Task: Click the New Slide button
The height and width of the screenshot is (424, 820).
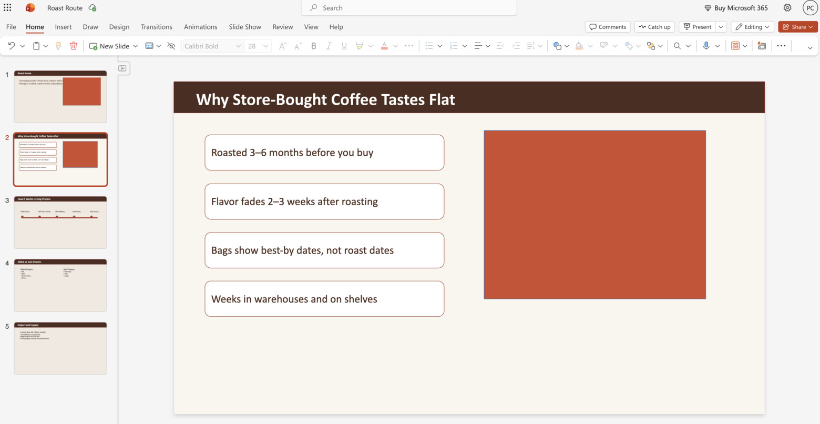Action: (x=109, y=46)
